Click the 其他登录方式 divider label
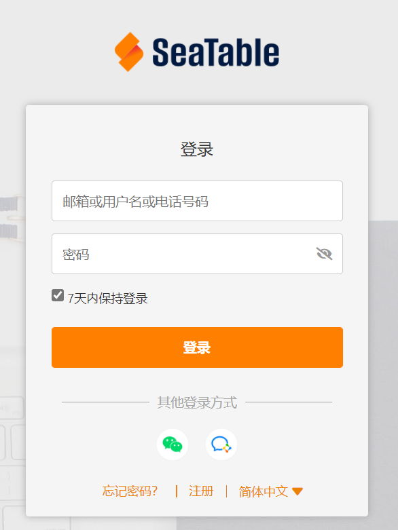This screenshot has height=530, width=398. [197, 402]
